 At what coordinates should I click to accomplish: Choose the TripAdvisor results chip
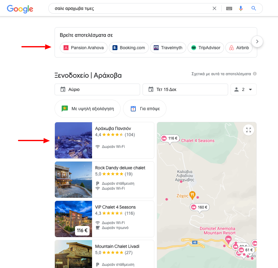[x=206, y=48]
